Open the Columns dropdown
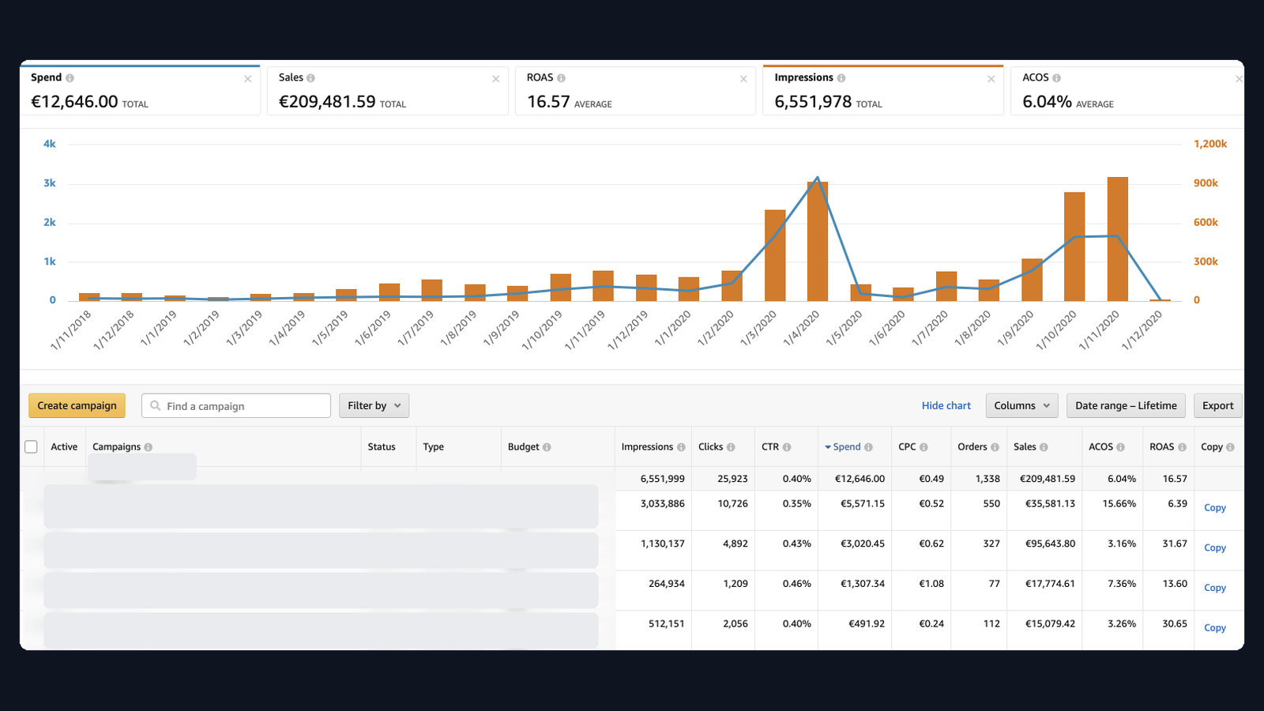 [1021, 405]
